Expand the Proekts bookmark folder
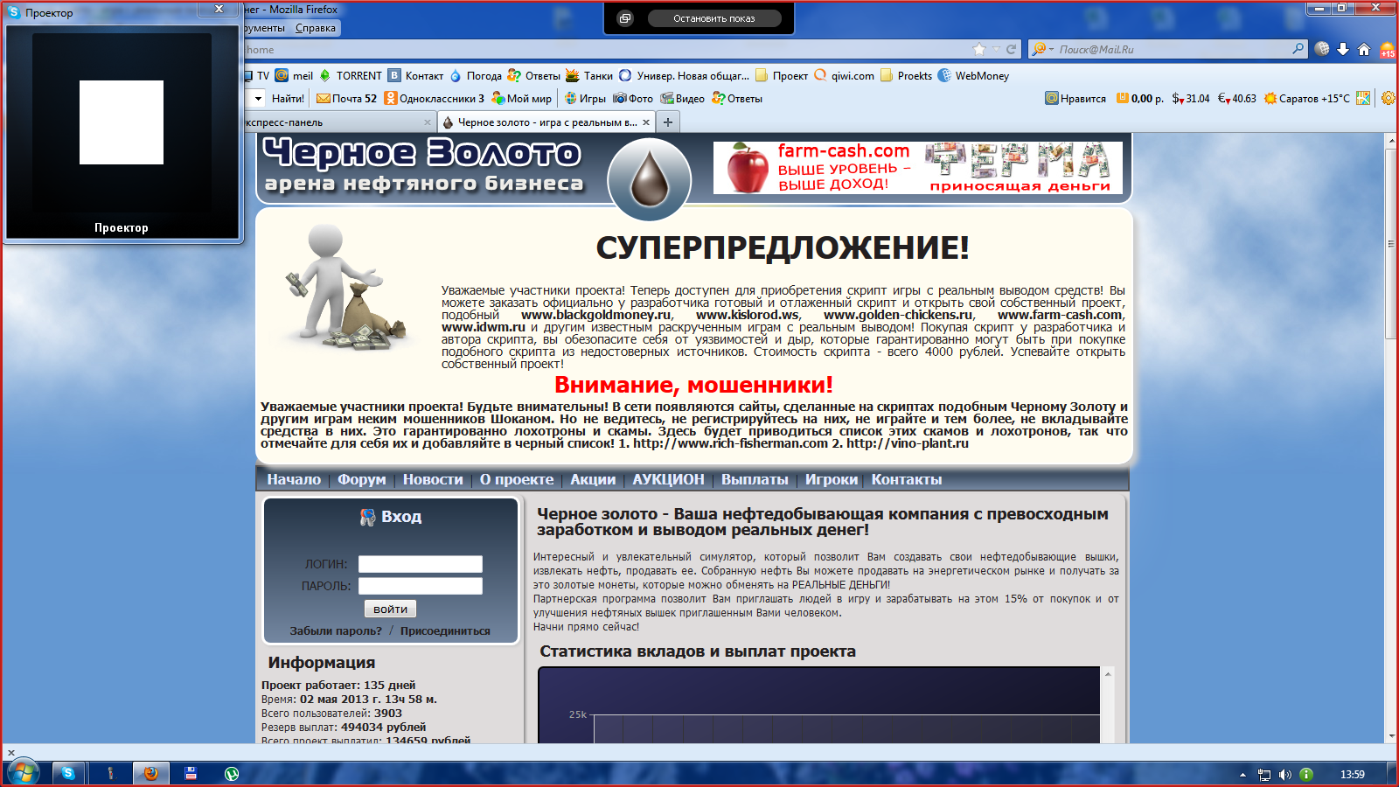 click(x=907, y=75)
